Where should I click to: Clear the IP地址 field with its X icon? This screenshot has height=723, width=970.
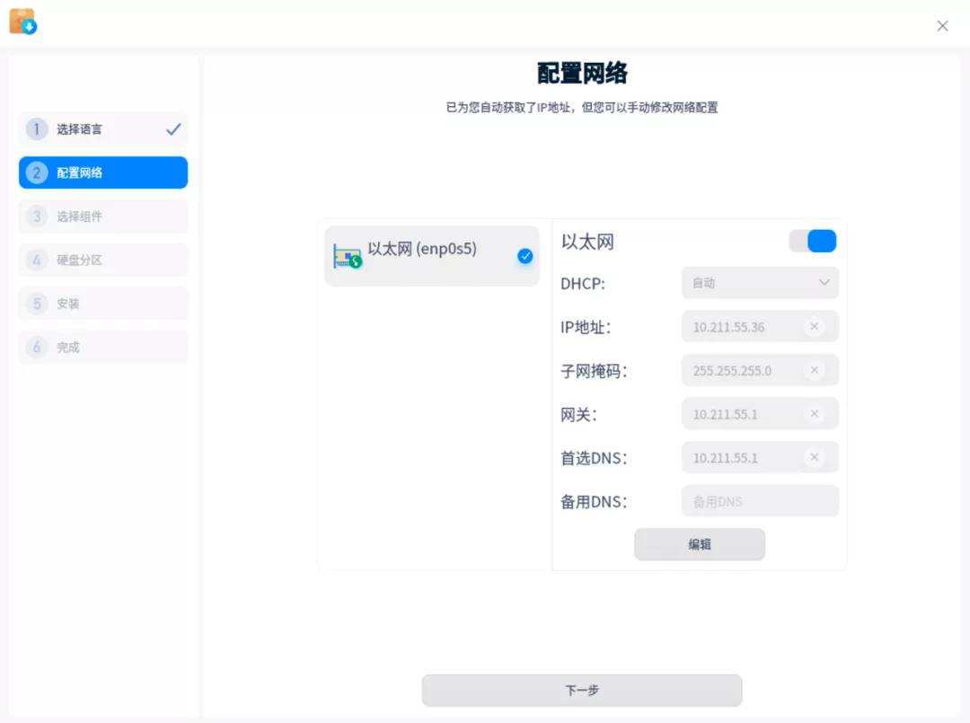tap(814, 327)
